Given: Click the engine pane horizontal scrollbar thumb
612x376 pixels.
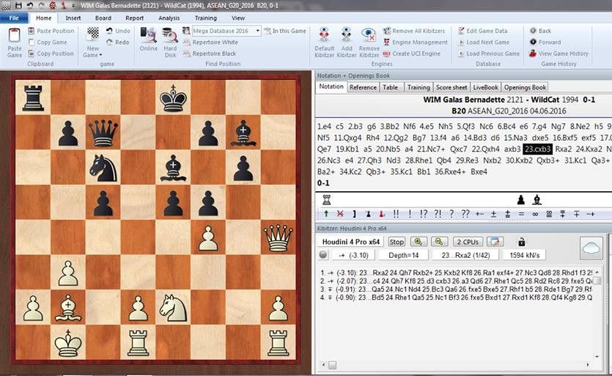Looking at the screenshot, I should (332, 365).
